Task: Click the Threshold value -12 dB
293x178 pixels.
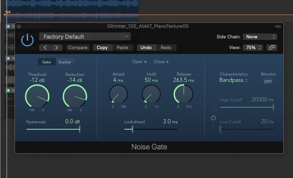Action: coord(37,80)
